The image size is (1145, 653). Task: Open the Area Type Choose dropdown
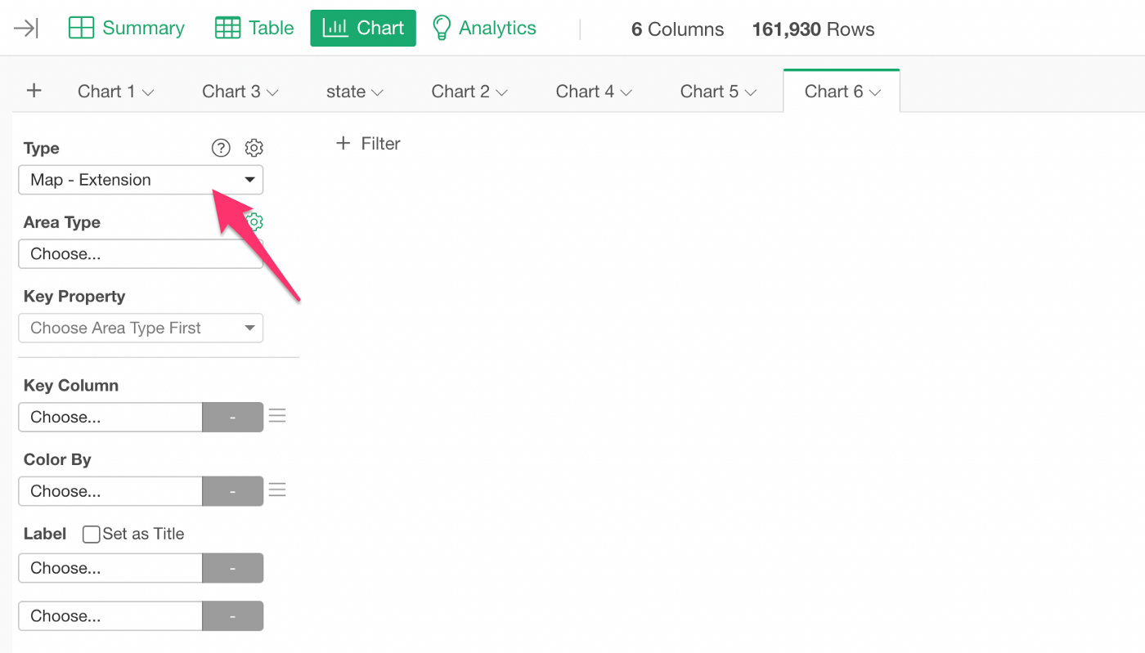coord(141,254)
